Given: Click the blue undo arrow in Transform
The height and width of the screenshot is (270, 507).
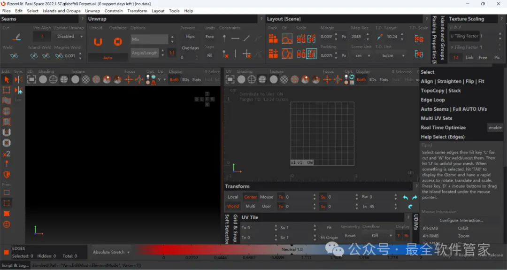Looking at the screenshot, I should [x=406, y=197].
